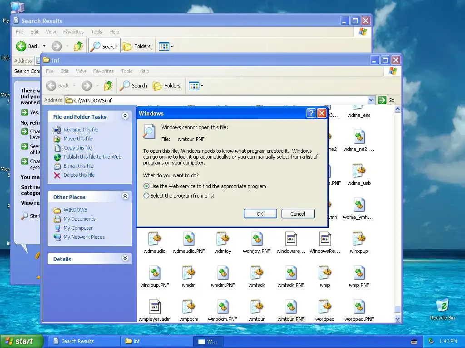The width and height of the screenshot is (465, 348).
Task: Open WINDOWS folder in Other Places
Action: [x=75, y=210]
